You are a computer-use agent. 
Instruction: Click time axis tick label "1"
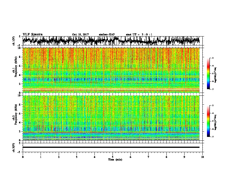point(41,157)
